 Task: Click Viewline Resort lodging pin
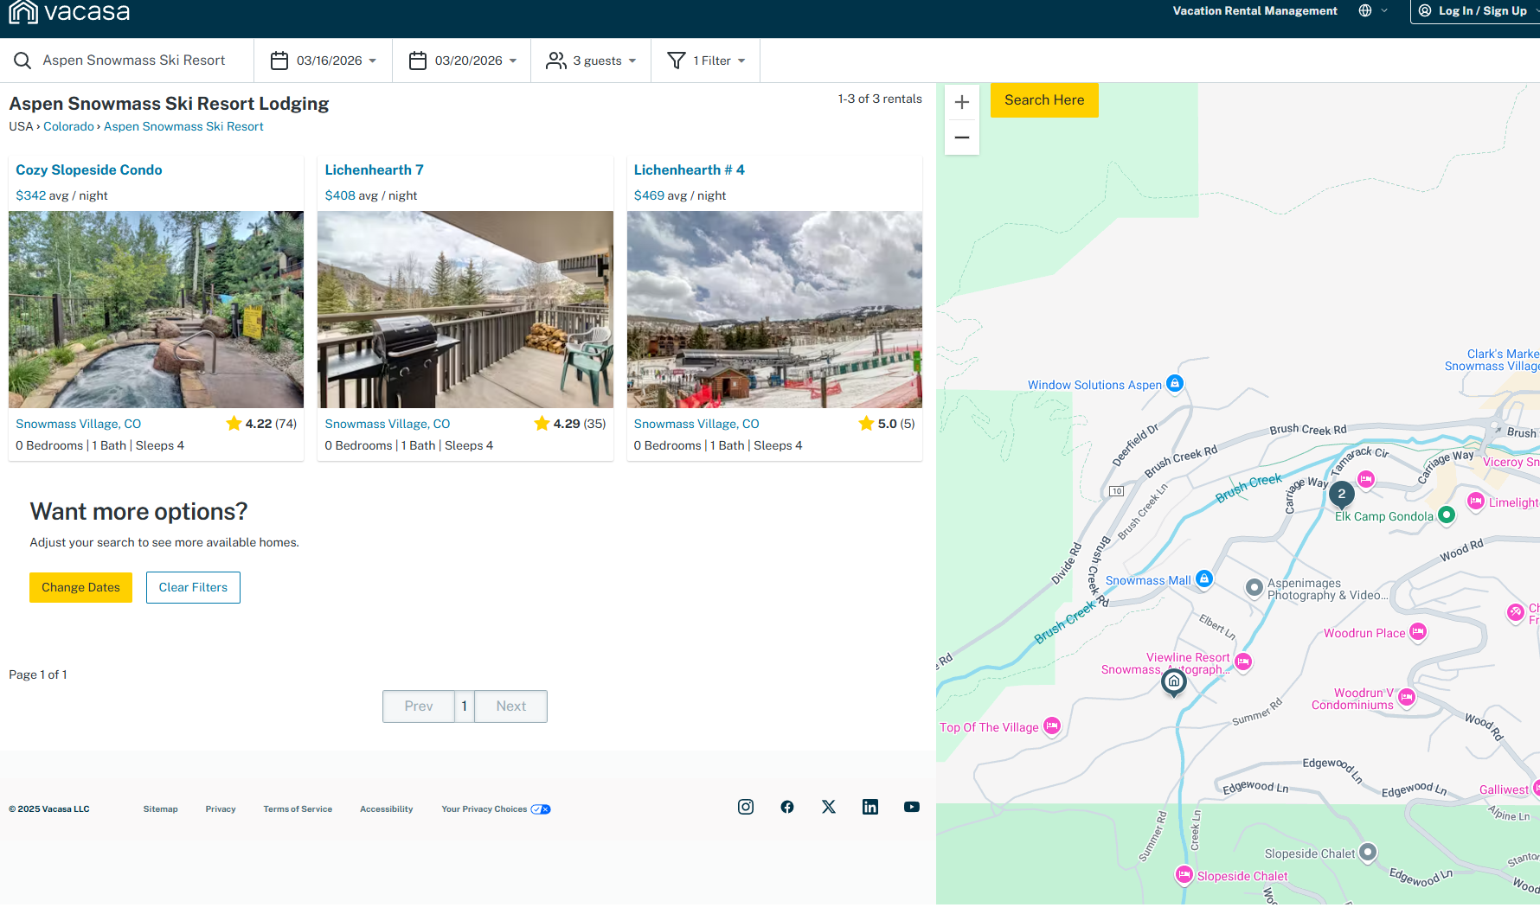[x=1243, y=662]
